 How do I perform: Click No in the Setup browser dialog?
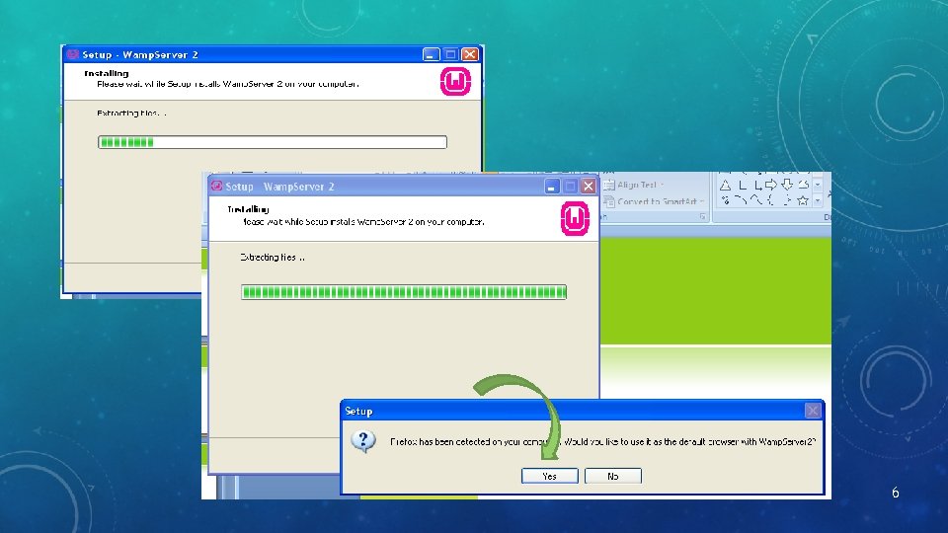click(x=612, y=476)
